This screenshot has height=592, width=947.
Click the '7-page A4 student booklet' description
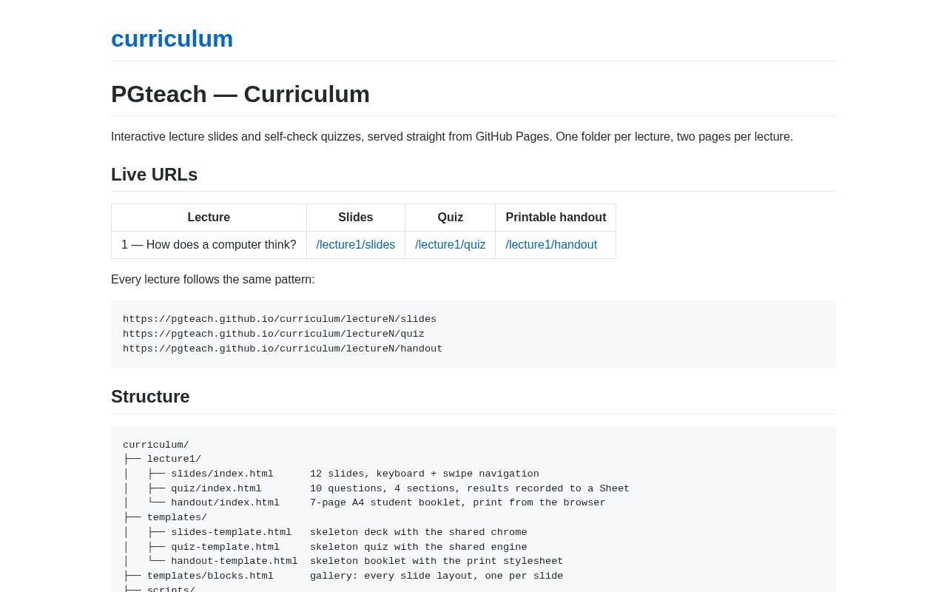[x=458, y=503]
